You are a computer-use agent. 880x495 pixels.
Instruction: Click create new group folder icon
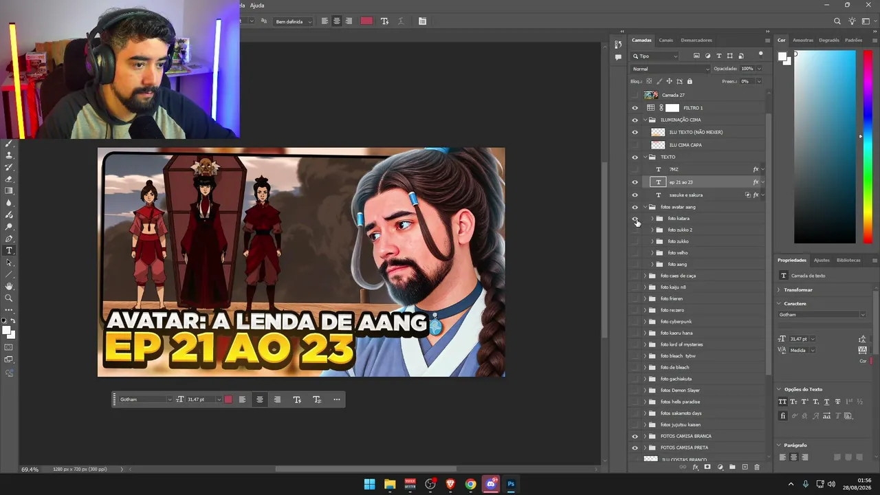tap(732, 467)
